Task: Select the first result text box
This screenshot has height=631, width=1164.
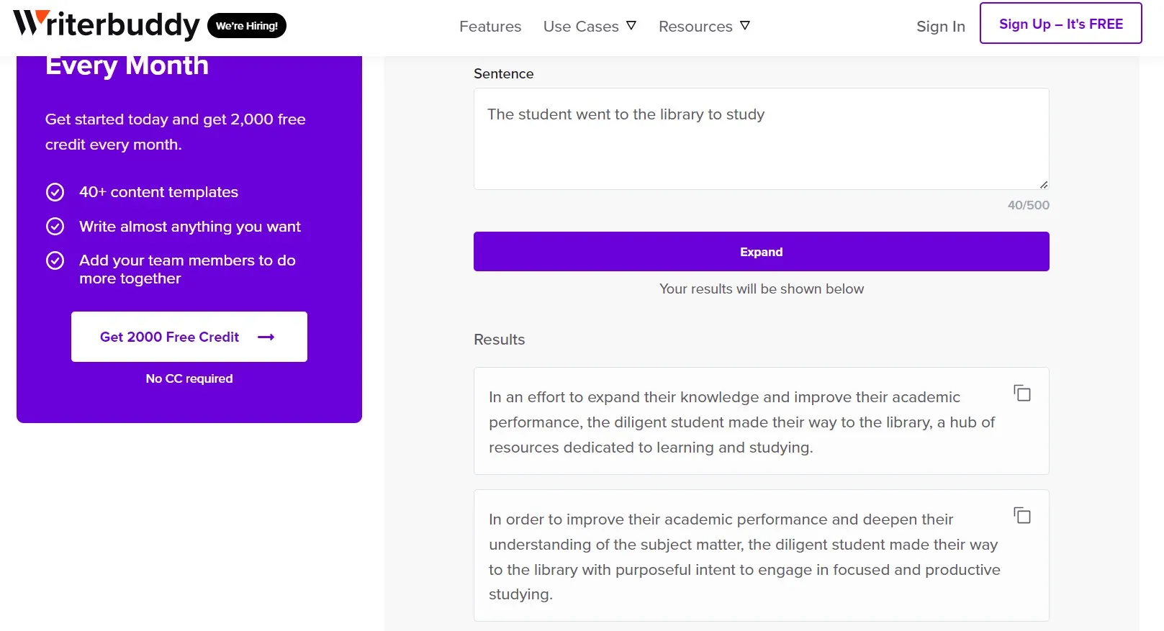Action: 741,422
